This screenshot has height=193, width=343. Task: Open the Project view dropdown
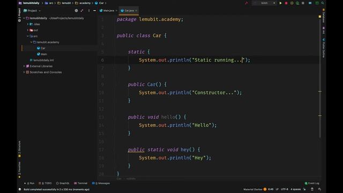pyautogui.click(x=32, y=11)
